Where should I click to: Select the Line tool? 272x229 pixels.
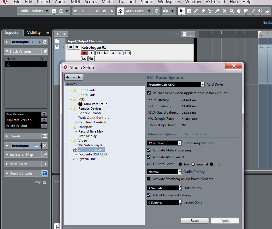pos(253,11)
